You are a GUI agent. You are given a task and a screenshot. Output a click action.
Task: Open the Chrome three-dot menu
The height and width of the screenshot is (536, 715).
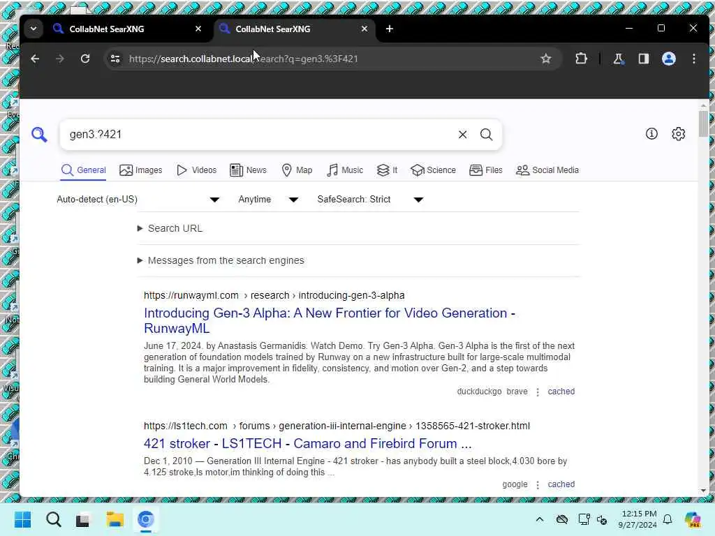(693, 59)
